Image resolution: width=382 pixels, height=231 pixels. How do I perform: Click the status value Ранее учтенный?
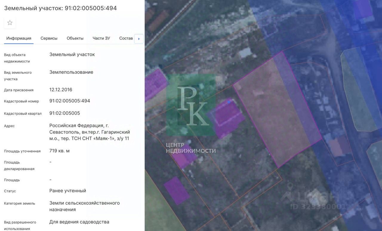click(x=67, y=191)
